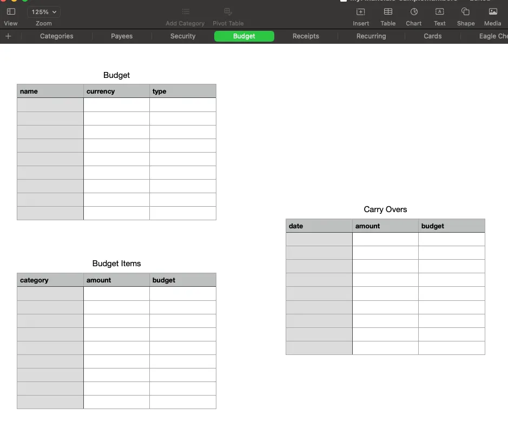Open the Cards sheet tab

(x=432, y=36)
